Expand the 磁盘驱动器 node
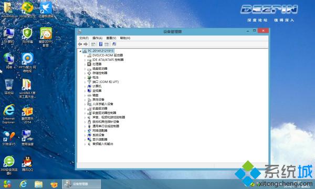 [x=85, y=69]
